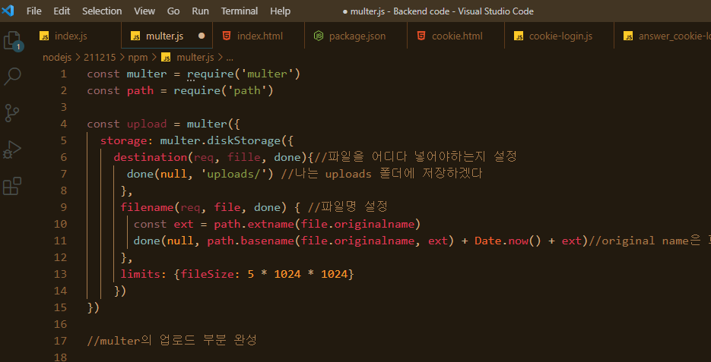This screenshot has width=711, height=362.
Task: Open the File menu
Action: point(34,11)
